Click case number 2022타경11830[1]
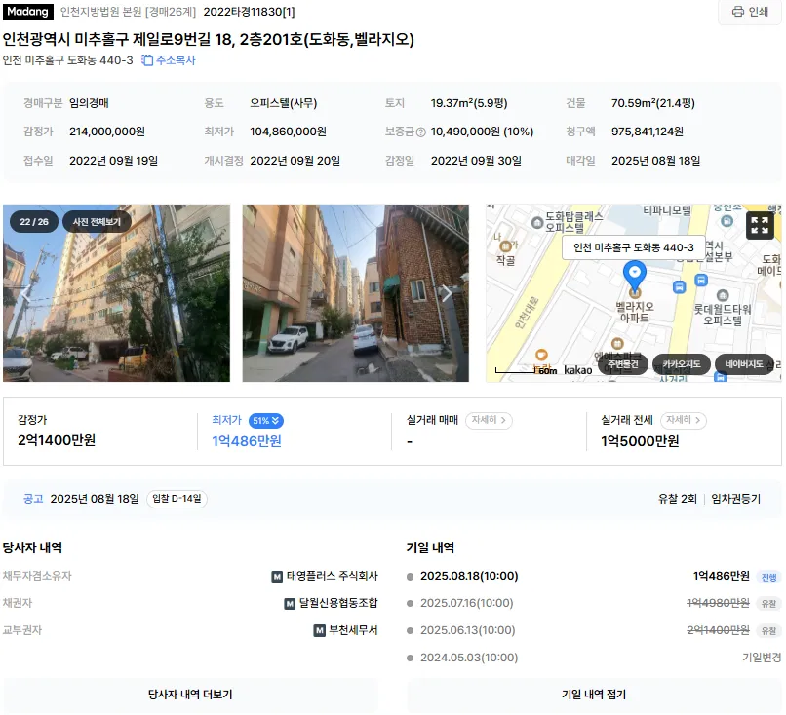786x715 pixels. 249,12
